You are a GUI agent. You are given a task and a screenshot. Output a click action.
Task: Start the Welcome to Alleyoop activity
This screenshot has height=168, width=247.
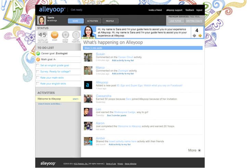76,99
